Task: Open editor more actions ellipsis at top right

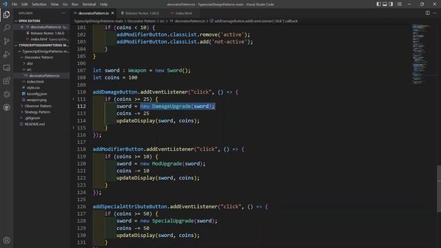Action: pos(435,13)
